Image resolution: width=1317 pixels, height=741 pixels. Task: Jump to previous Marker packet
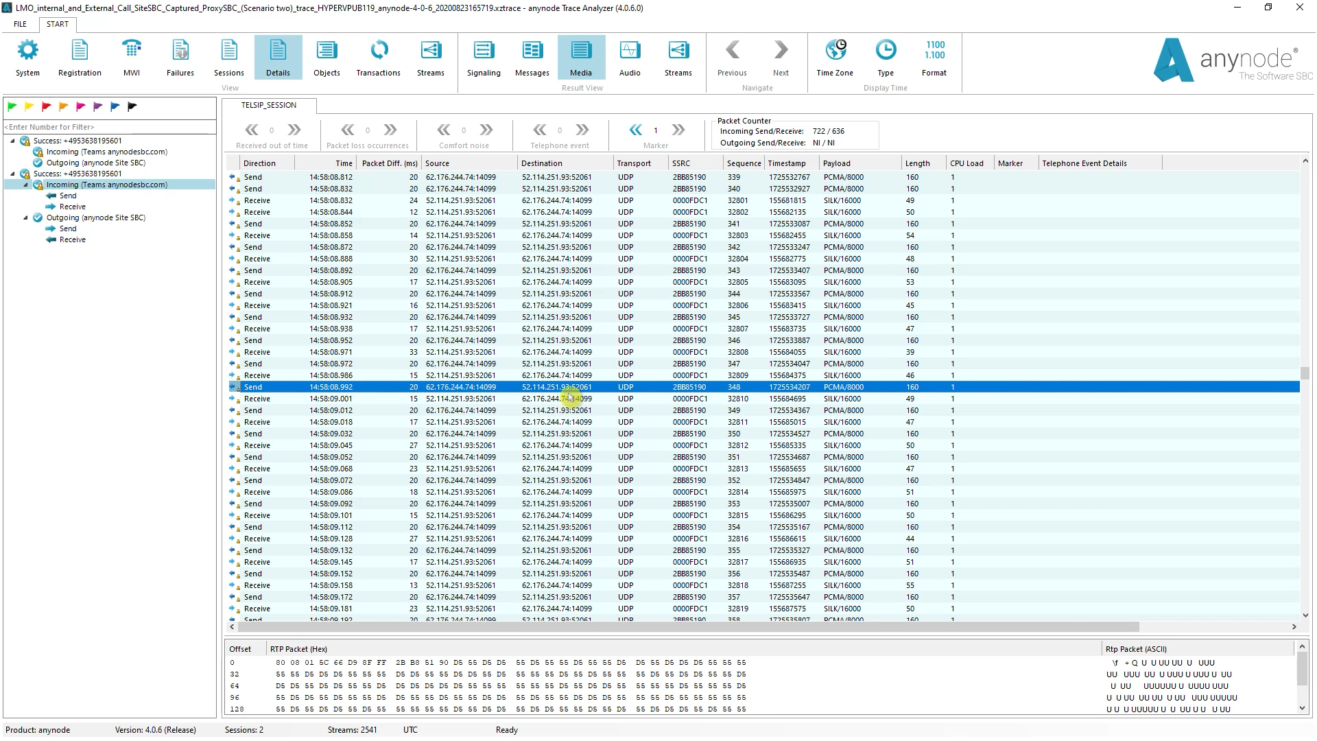[636, 130]
